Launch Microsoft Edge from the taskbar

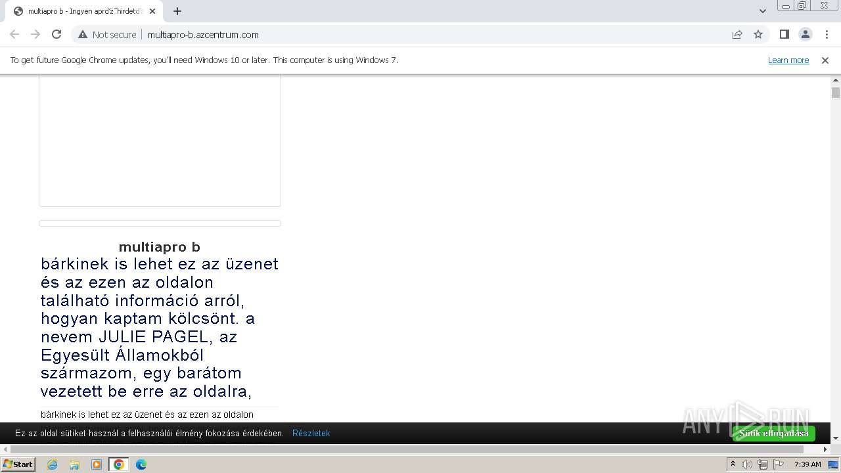click(x=141, y=464)
